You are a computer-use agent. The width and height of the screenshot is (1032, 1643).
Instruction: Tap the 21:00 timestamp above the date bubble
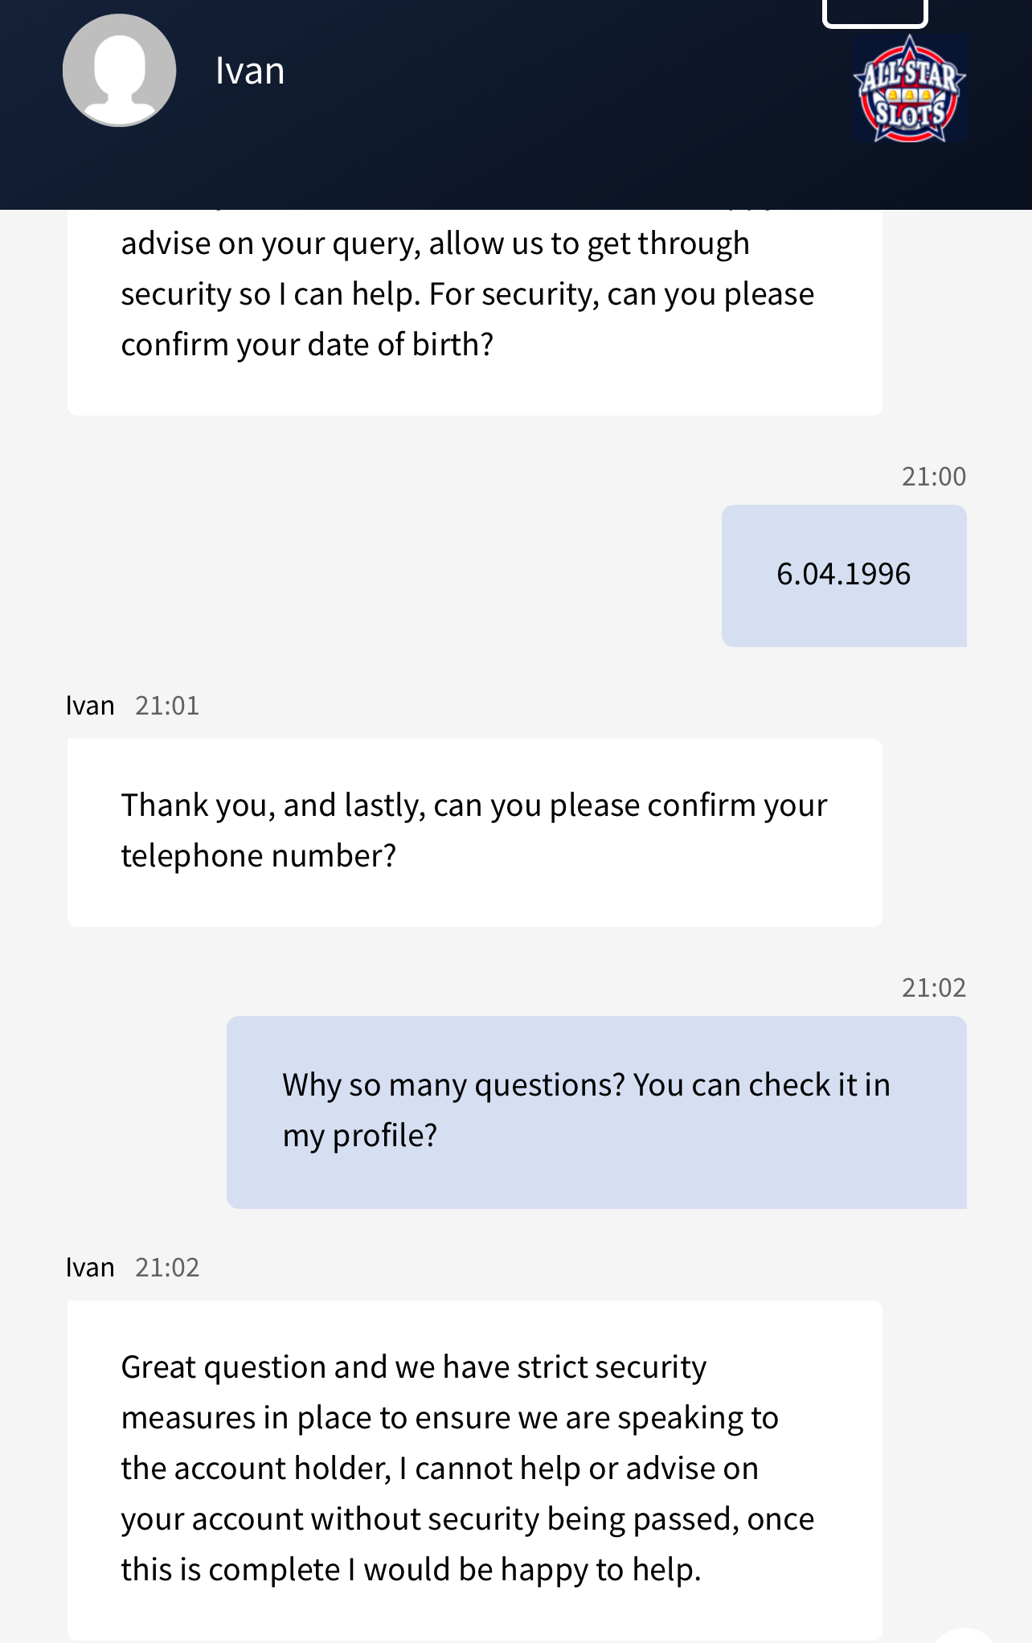(x=934, y=477)
